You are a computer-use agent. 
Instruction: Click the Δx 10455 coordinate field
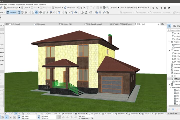(29, 116)
